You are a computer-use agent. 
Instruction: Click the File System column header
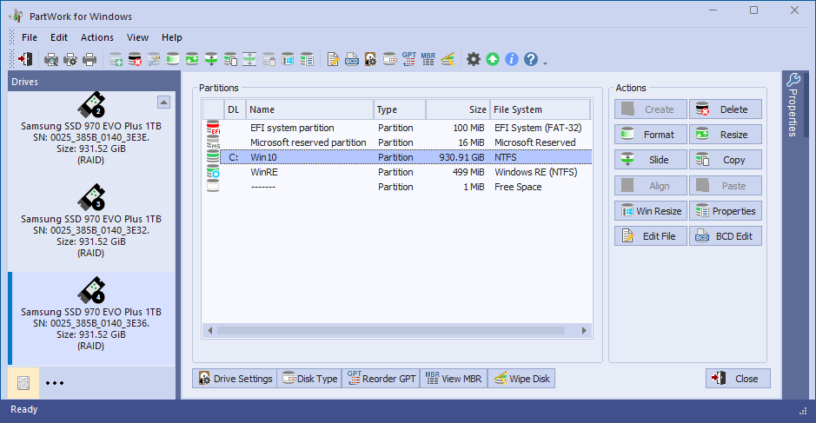(x=541, y=109)
